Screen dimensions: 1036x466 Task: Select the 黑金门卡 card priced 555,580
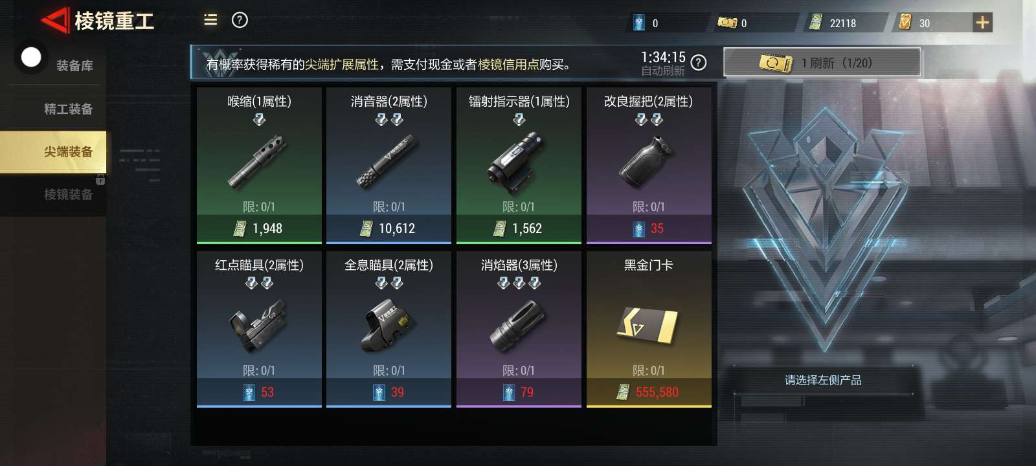(649, 329)
